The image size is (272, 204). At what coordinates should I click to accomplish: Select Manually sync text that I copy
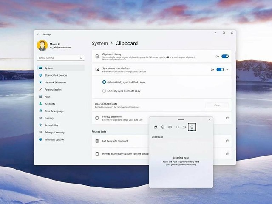(104, 91)
